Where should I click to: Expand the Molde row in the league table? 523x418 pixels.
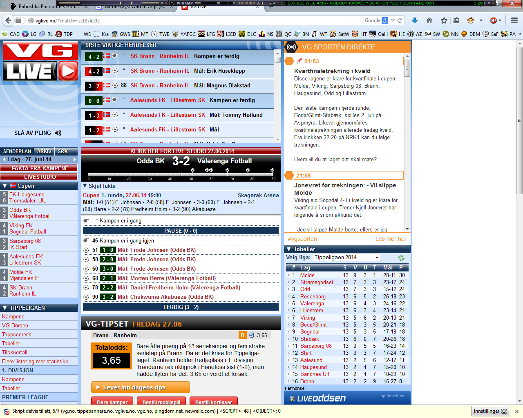pos(288,275)
